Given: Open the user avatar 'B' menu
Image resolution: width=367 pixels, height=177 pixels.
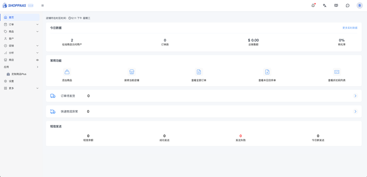Looking at the screenshot, I should point(360,6).
